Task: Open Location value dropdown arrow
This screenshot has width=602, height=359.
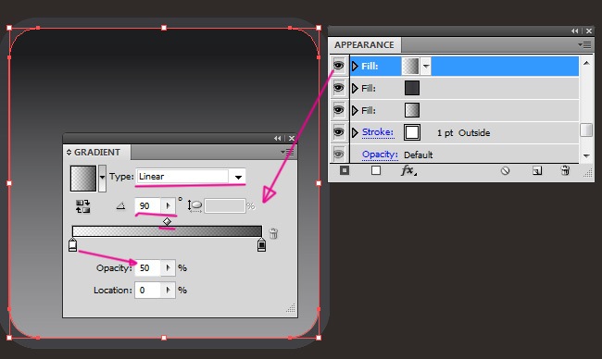Action: [169, 290]
